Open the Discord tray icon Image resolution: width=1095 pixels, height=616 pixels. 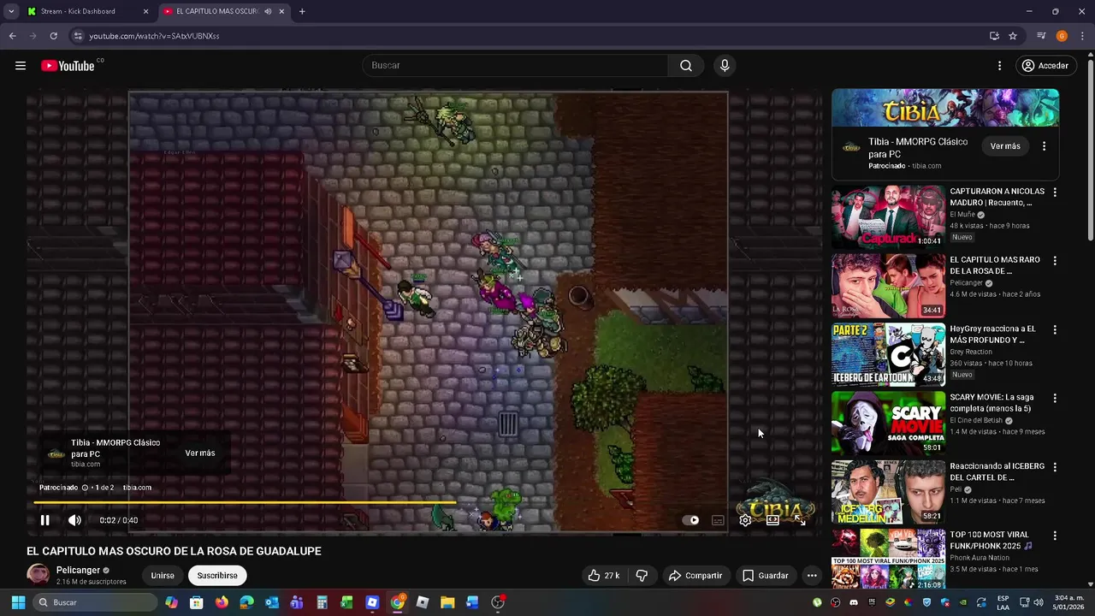click(853, 602)
